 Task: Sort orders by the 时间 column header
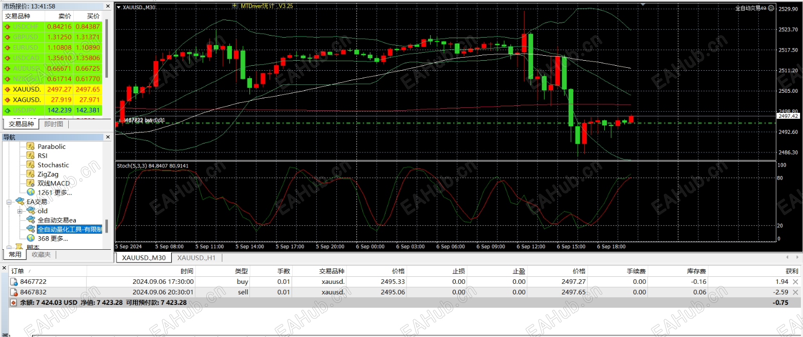point(141,271)
